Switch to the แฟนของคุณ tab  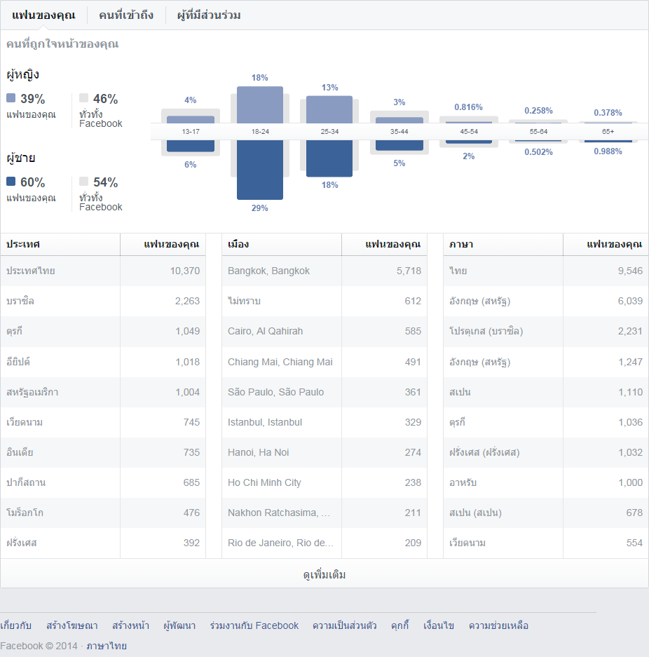click(43, 15)
